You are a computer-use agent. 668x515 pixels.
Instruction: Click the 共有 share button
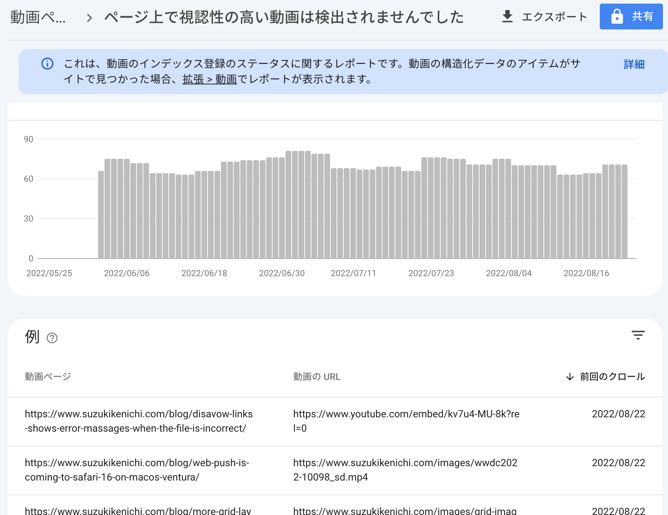[631, 17]
